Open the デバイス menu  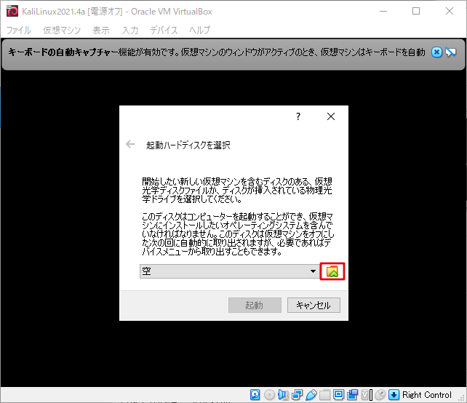tap(164, 30)
